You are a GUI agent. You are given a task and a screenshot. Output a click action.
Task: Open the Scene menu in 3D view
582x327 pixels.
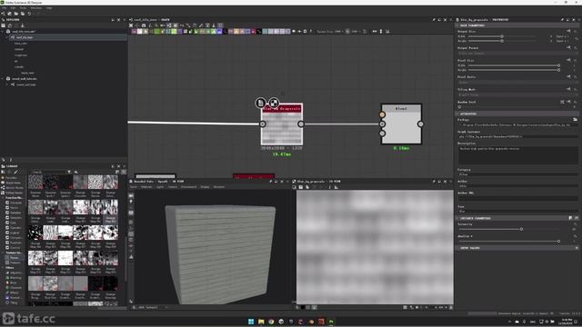point(134,187)
